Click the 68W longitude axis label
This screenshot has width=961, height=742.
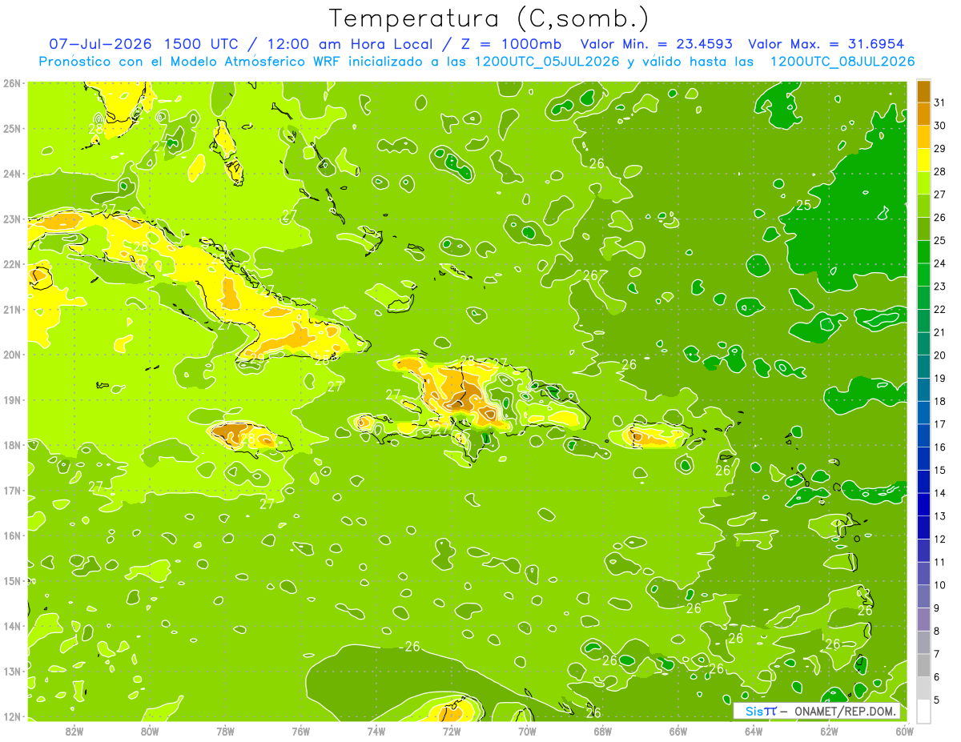tap(602, 732)
